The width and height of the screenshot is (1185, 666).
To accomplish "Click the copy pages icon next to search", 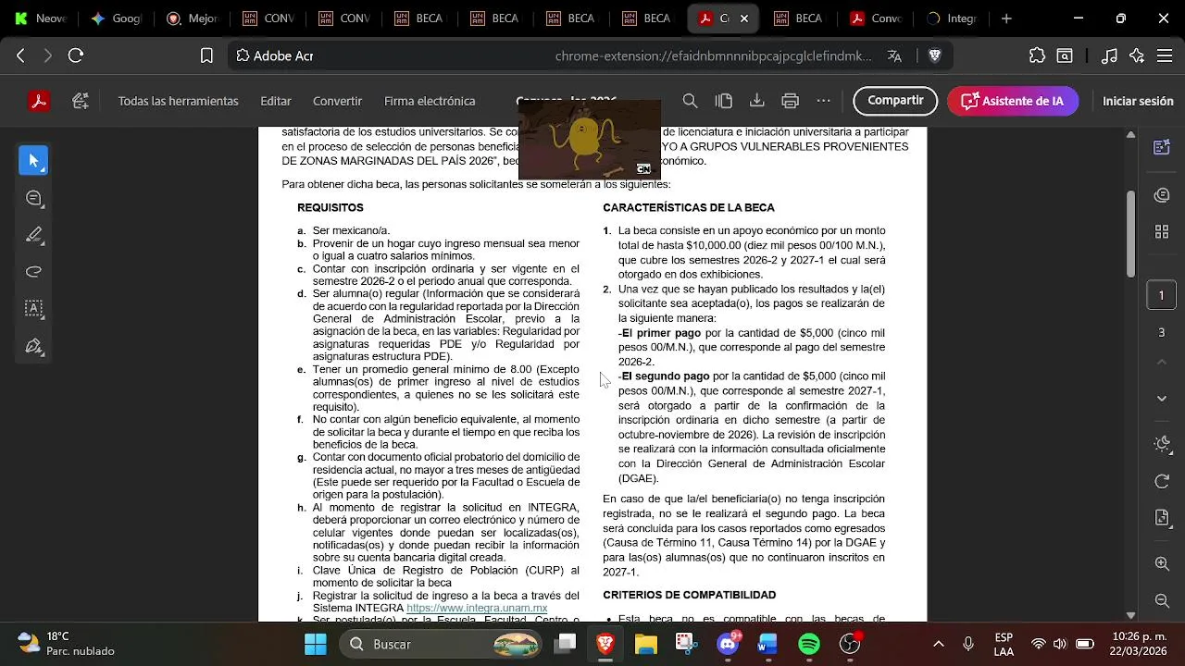I will [724, 101].
